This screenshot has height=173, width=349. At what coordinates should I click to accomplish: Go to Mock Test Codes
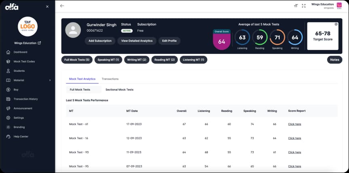pos(24,62)
